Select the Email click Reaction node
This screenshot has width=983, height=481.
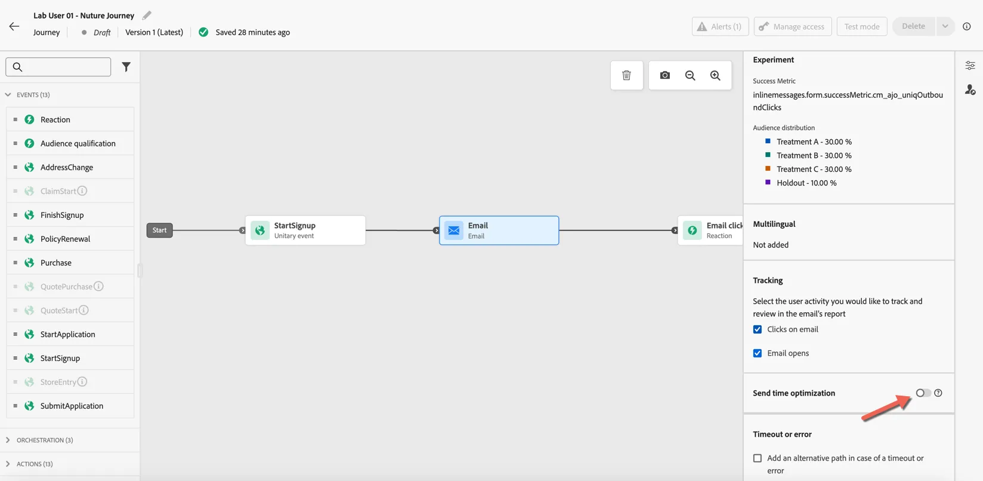(710, 230)
